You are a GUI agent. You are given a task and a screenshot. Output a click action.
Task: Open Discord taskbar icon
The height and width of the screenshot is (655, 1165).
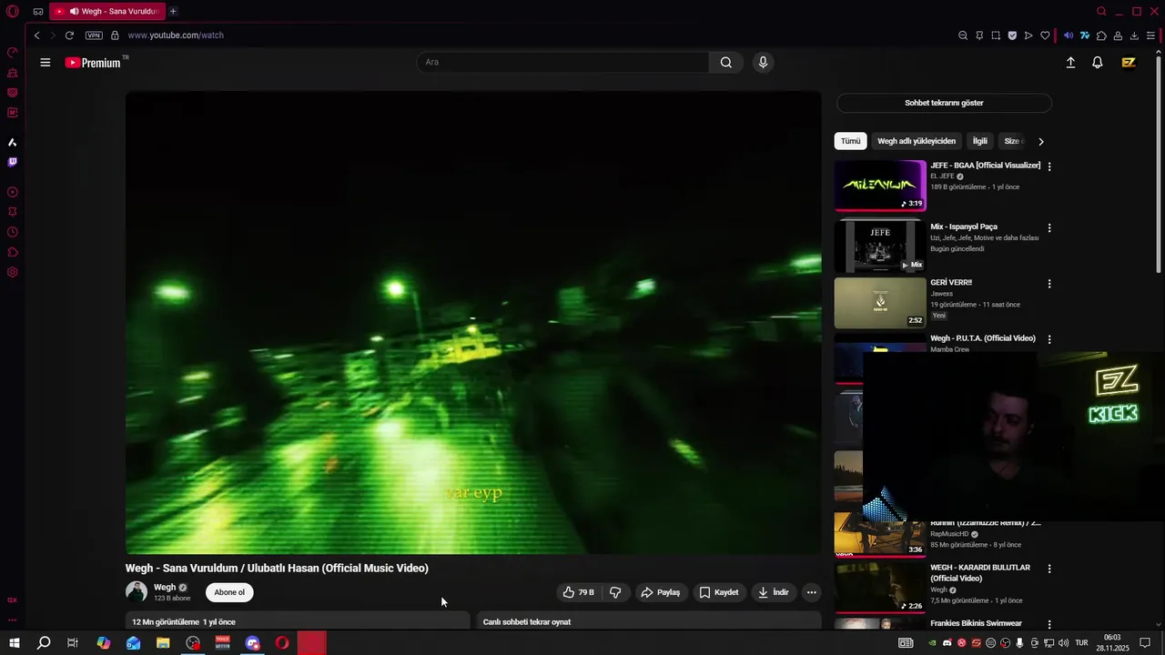point(252,643)
